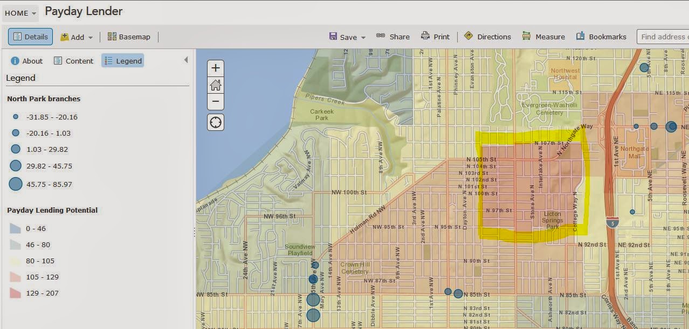Click the Find address search field
The height and width of the screenshot is (329, 689).
[x=664, y=37]
